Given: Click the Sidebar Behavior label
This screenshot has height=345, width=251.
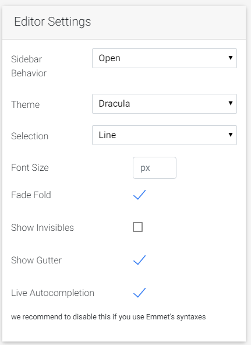Looking at the screenshot, I should [x=29, y=66].
